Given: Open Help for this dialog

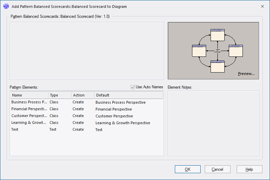Looking at the screenshot, I should pos(249,169).
